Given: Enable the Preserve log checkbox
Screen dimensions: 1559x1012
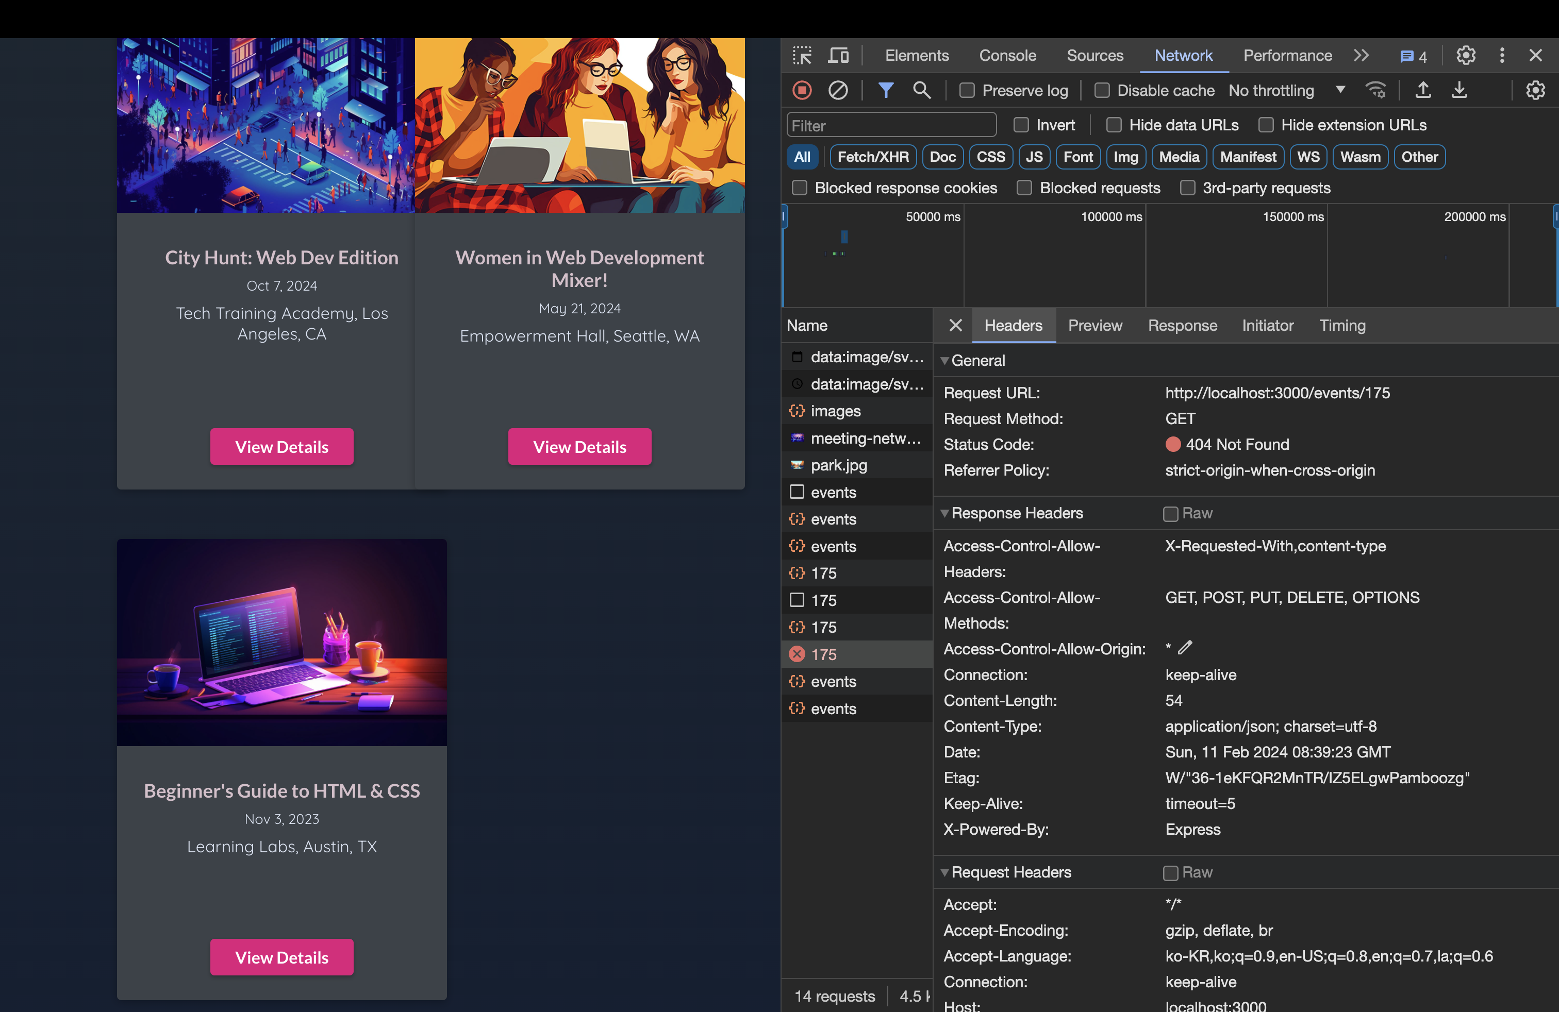Looking at the screenshot, I should [x=967, y=90].
